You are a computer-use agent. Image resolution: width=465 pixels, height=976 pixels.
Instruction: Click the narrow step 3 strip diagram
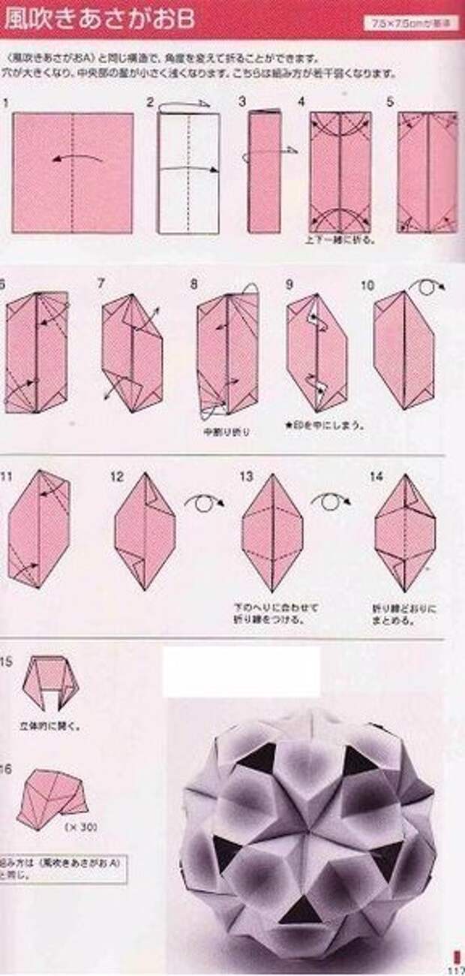265,170
